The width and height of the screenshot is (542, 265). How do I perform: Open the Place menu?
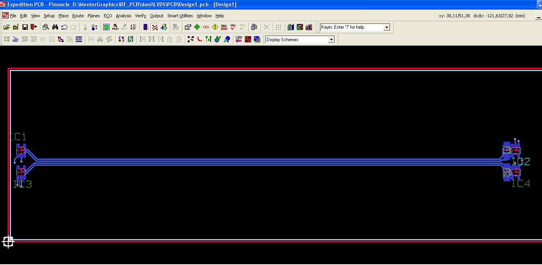(x=63, y=16)
